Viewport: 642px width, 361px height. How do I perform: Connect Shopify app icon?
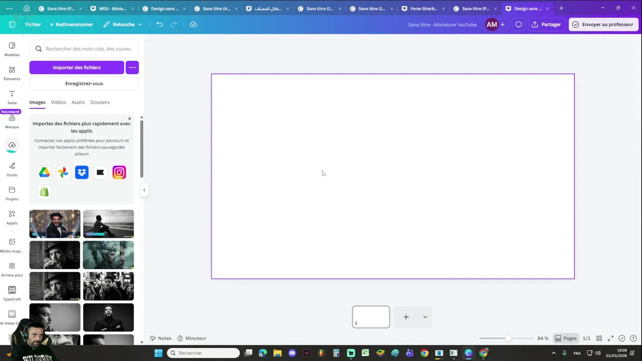pos(45,192)
